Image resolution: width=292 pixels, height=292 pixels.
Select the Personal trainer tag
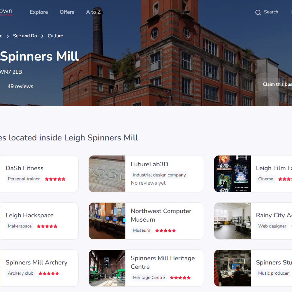click(24, 179)
